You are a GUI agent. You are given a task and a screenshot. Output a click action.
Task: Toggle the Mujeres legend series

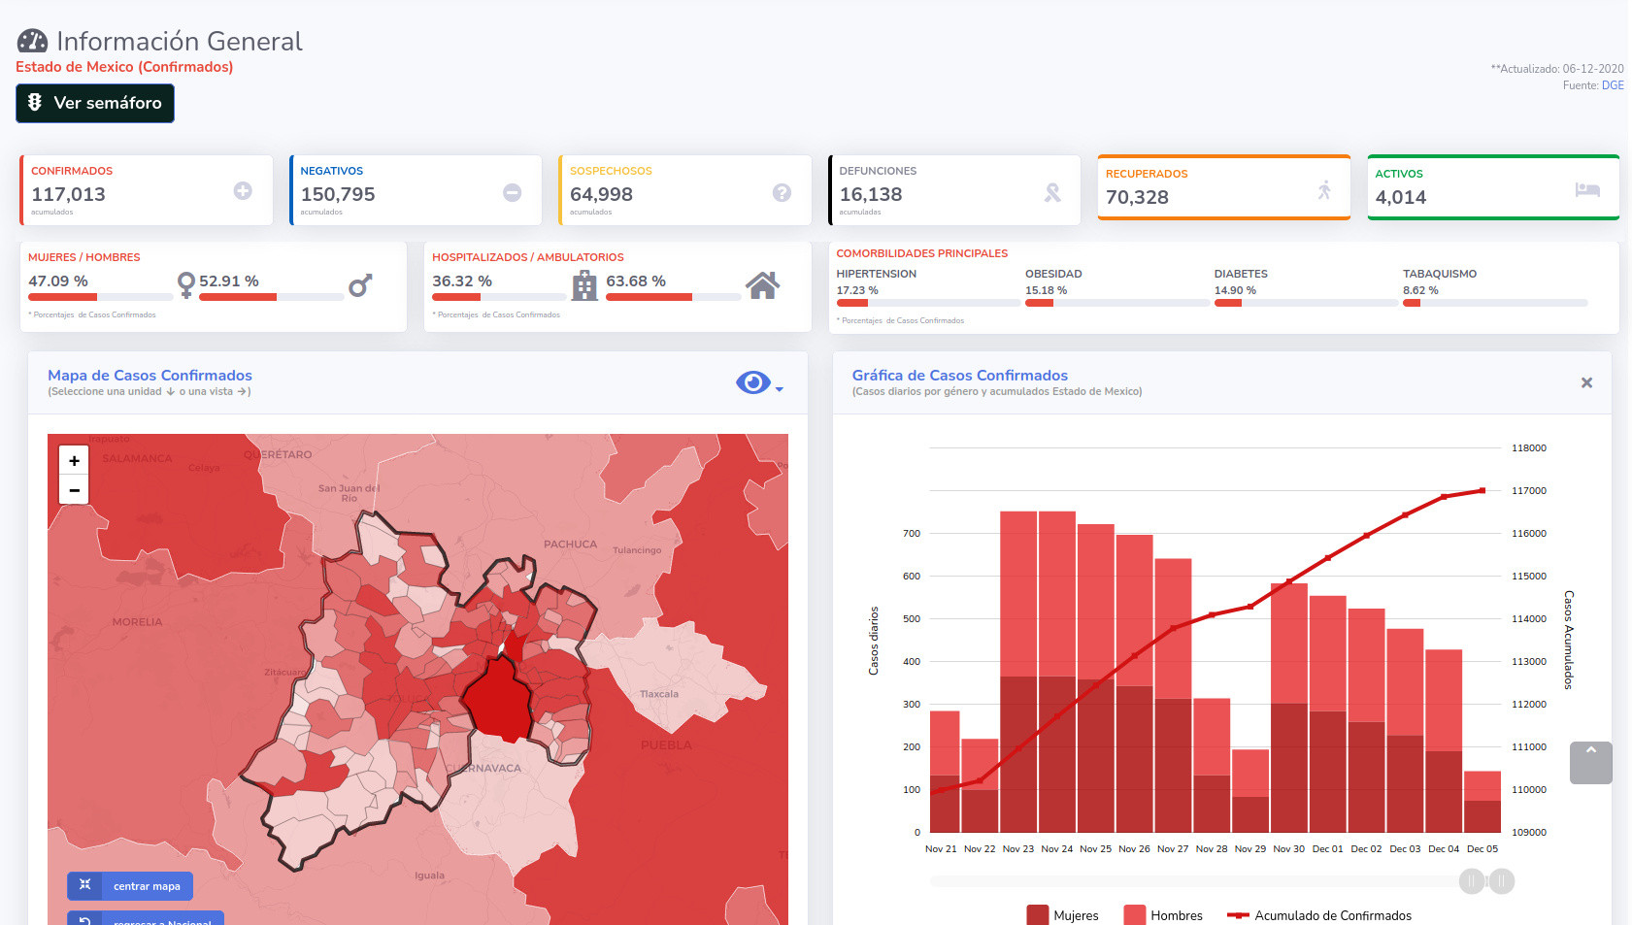coord(1063,915)
